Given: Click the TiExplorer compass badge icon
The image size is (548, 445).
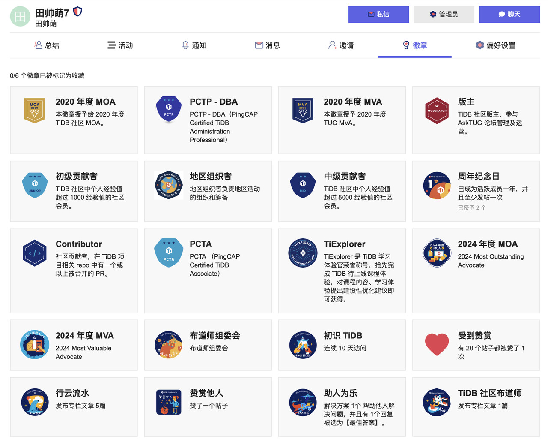Looking at the screenshot, I should click(303, 253).
